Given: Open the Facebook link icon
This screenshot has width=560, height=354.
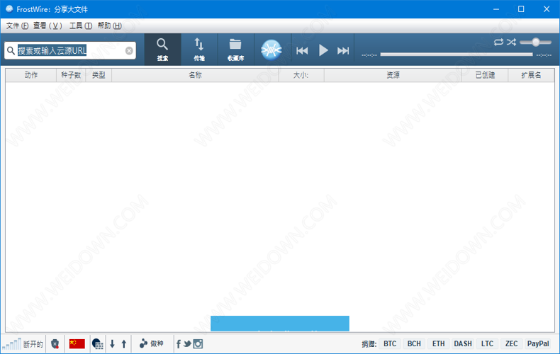Looking at the screenshot, I should 178,343.
